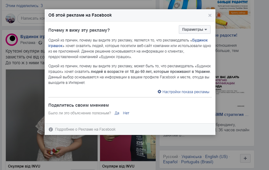Click the globe audience icon next to Реклама

[x=40, y=43]
